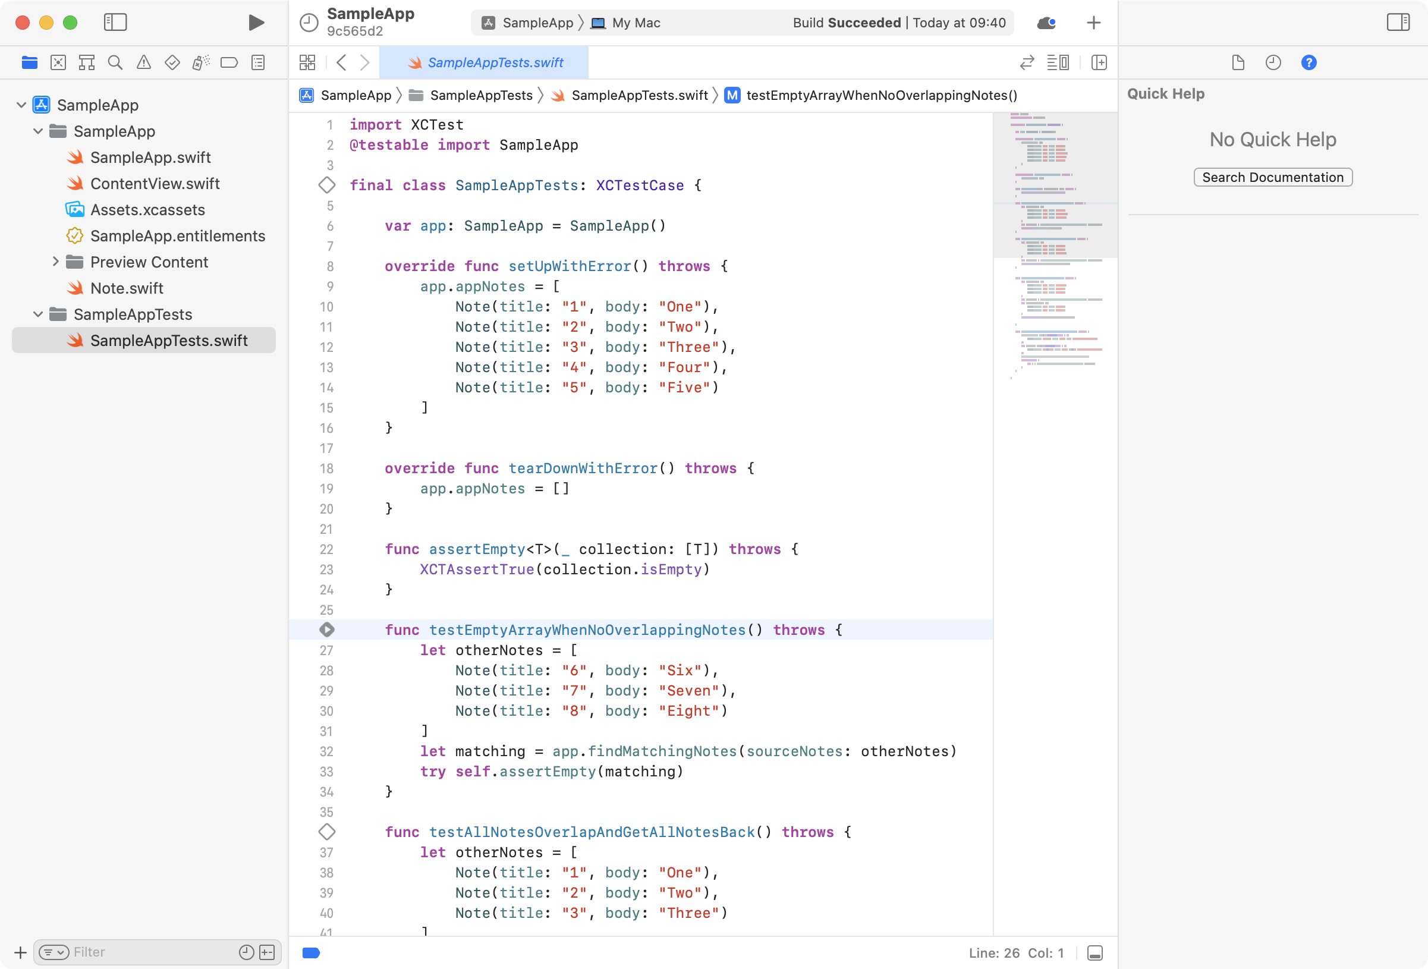This screenshot has height=969, width=1428.
Task: Expand the Preview Content folder
Action: 55,262
